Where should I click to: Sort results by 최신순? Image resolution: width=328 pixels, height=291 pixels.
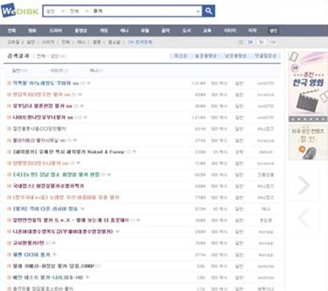[x=180, y=56]
